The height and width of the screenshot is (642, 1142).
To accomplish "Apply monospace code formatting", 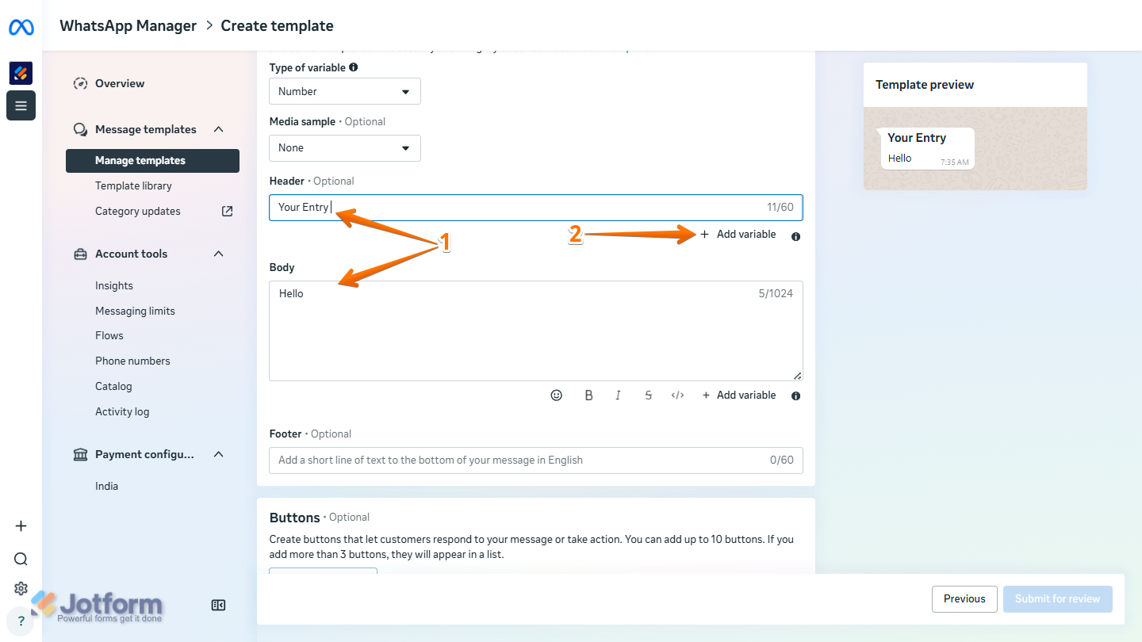I will click(677, 395).
